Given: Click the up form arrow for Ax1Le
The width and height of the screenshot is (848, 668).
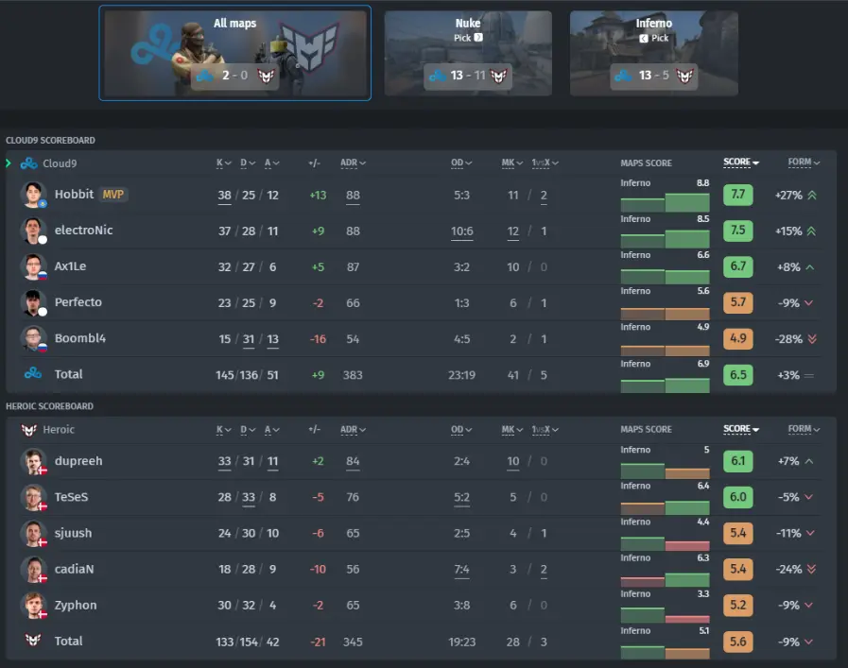Looking at the screenshot, I should 809,267.
